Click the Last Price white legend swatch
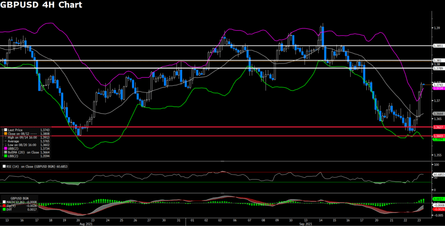This screenshot has width=445, height=226. [6, 130]
